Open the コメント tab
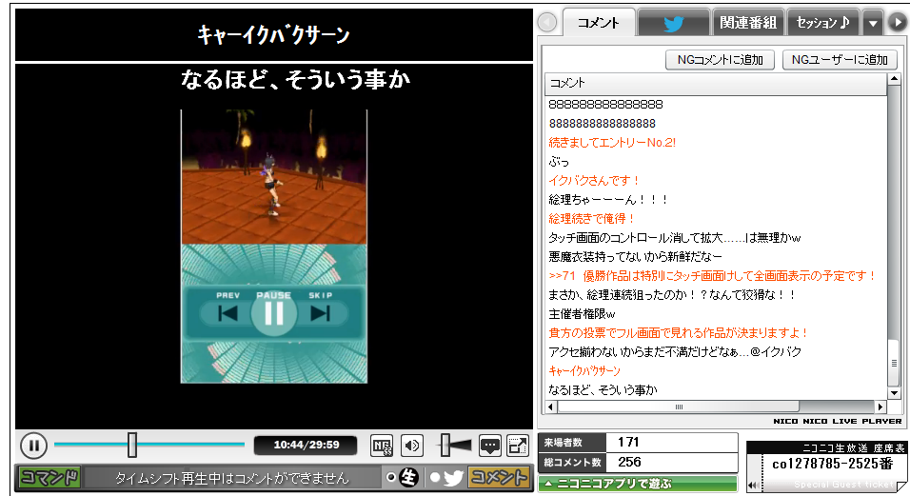Screen dimensions: 910x496 pos(599,23)
